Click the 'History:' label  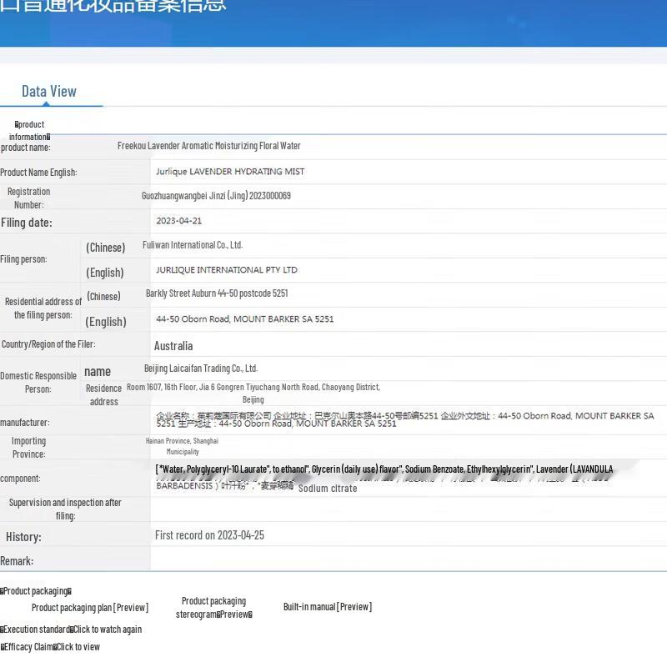coord(23,537)
